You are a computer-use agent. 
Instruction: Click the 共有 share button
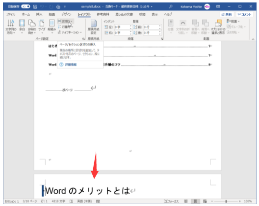tap(227, 14)
